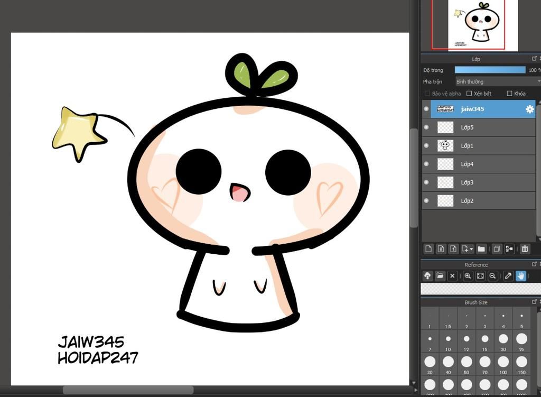Toggle the Bảo vệ alpha checkbox
The image size is (541, 397).
(427, 94)
